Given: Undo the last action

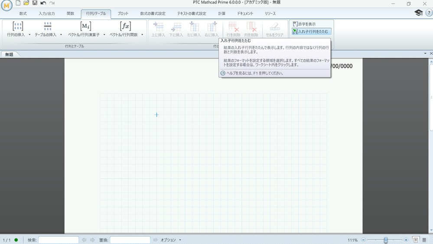Looking at the screenshot, I should click(x=43, y=3).
